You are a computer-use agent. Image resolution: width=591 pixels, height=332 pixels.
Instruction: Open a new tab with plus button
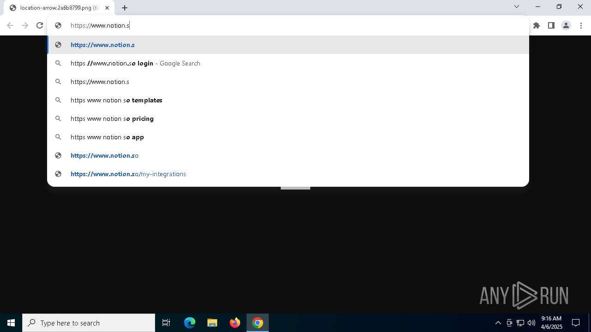tap(125, 8)
